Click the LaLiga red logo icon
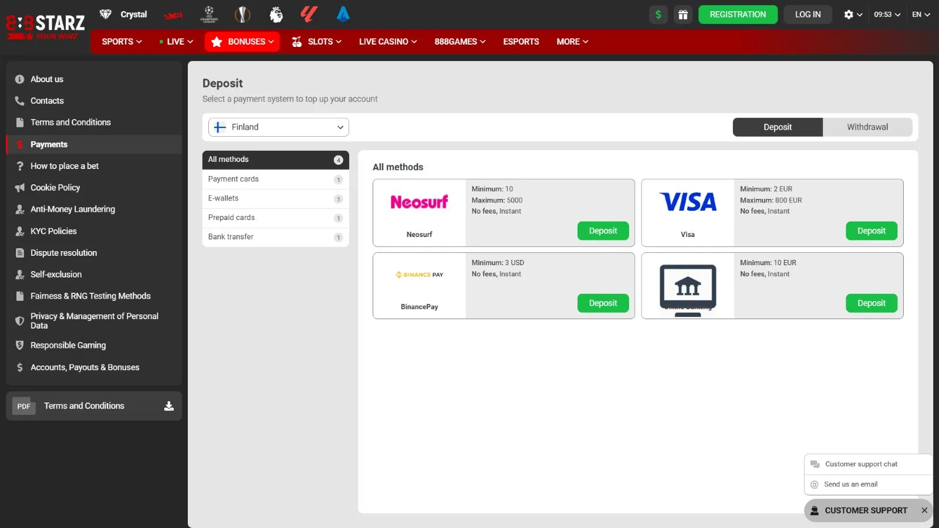This screenshot has width=939, height=528. pyautogui.click(x=309, y=14)
